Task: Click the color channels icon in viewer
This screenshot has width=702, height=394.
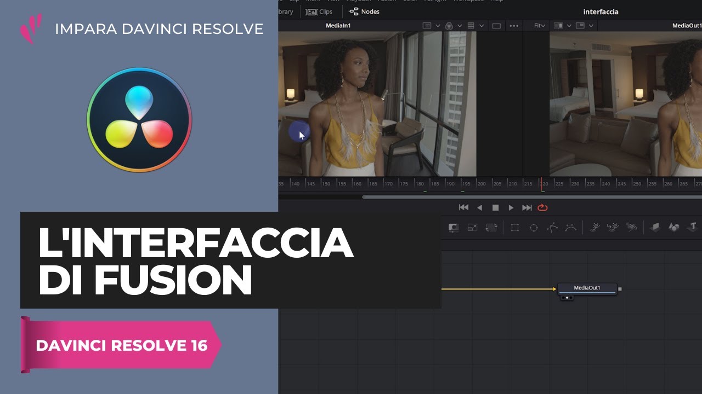Action: pos(449,26)
